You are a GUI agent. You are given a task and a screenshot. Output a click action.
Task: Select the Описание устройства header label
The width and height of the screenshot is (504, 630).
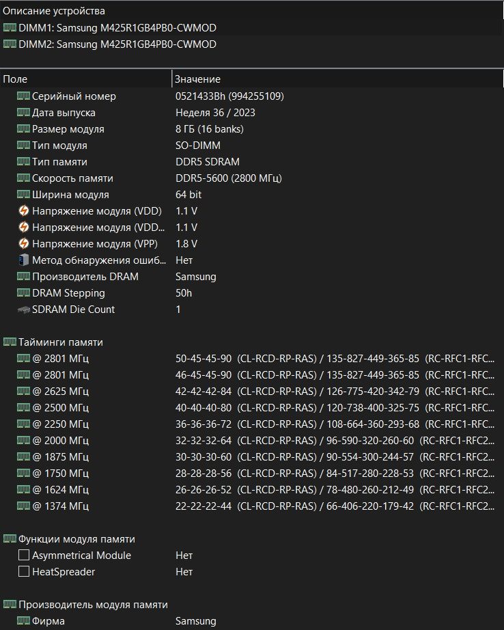[x=54, y=11]
